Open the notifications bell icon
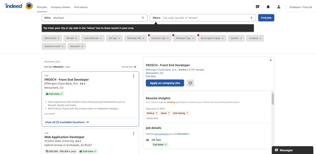Screen dimensions: 316x154 (x=268, y=7)
